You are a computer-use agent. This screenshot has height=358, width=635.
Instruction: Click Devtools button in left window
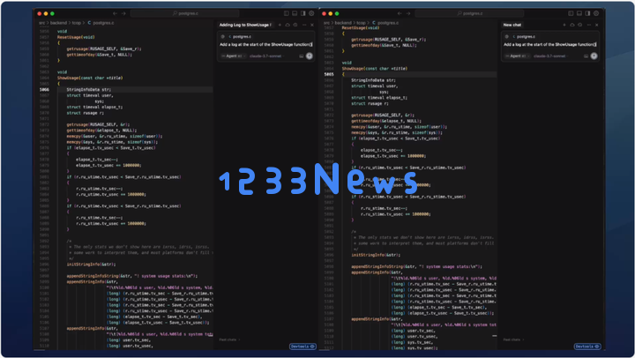click(x=303, y=347)
